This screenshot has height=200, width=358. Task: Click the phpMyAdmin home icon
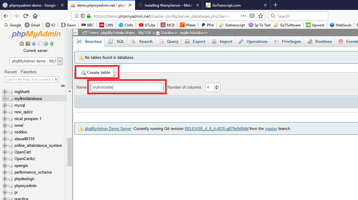point(22,44)
